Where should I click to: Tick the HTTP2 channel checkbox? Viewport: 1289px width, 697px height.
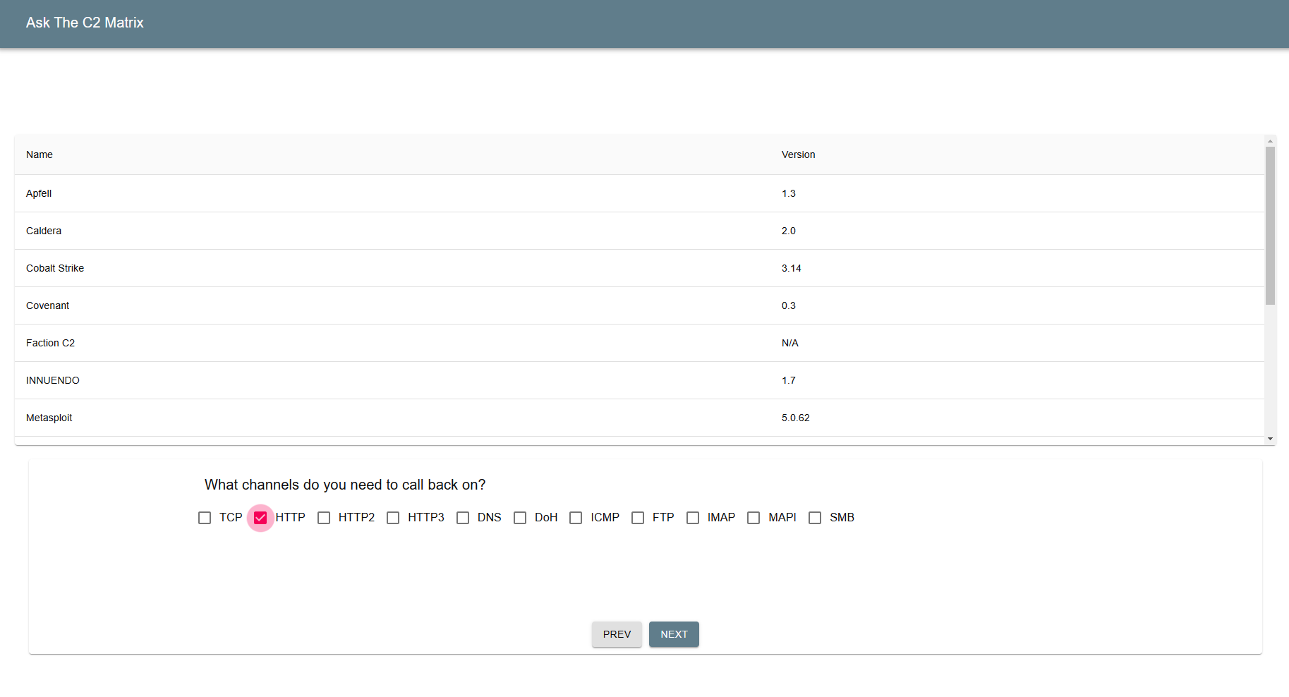click(x=324, y=518)
